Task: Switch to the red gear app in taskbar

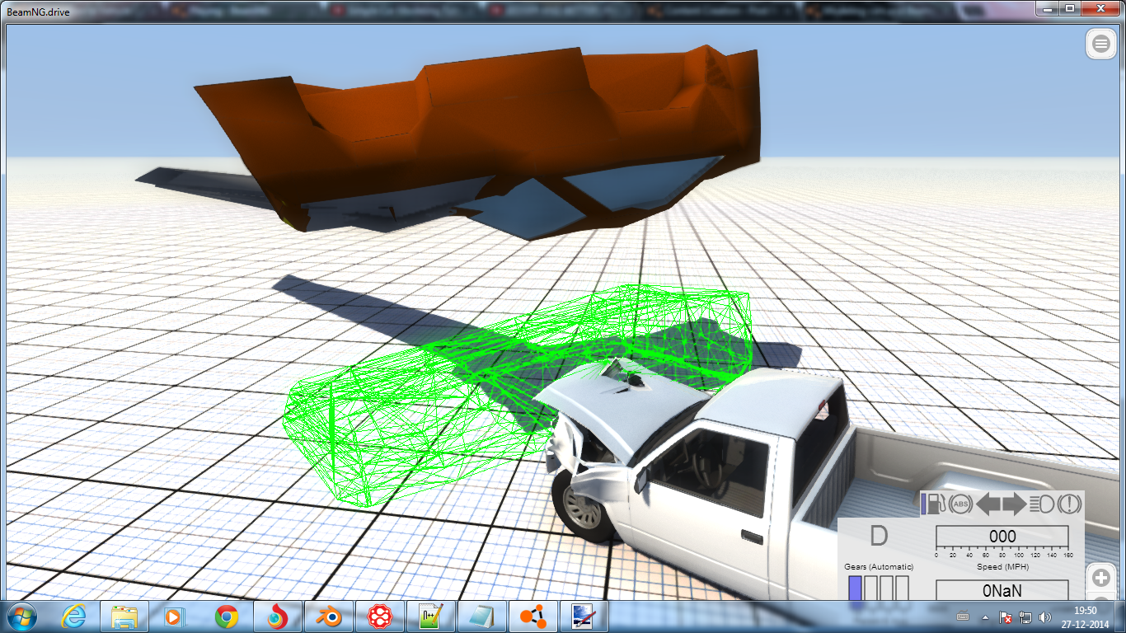Action: [380, 616]
